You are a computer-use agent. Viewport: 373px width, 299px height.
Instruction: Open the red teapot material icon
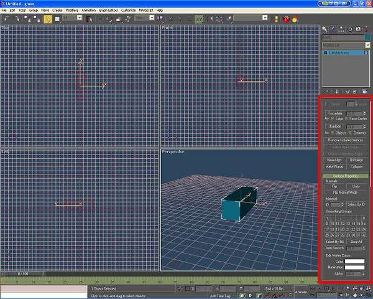point(286,19)
